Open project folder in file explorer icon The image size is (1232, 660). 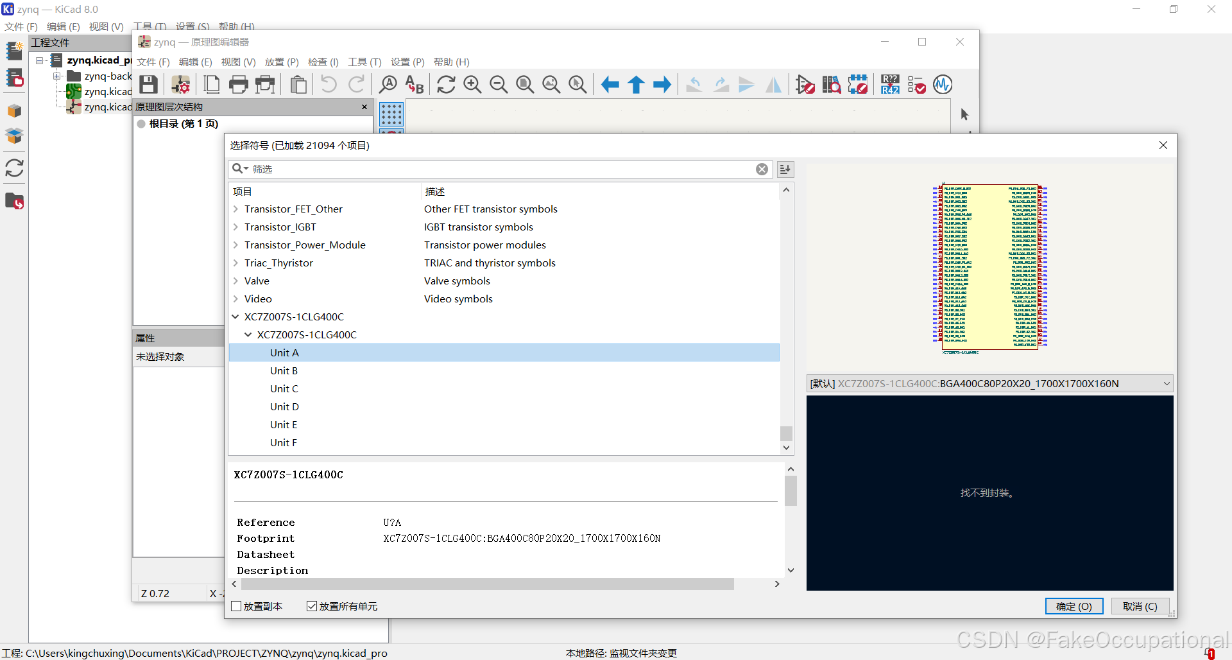[x=14, y=202]
